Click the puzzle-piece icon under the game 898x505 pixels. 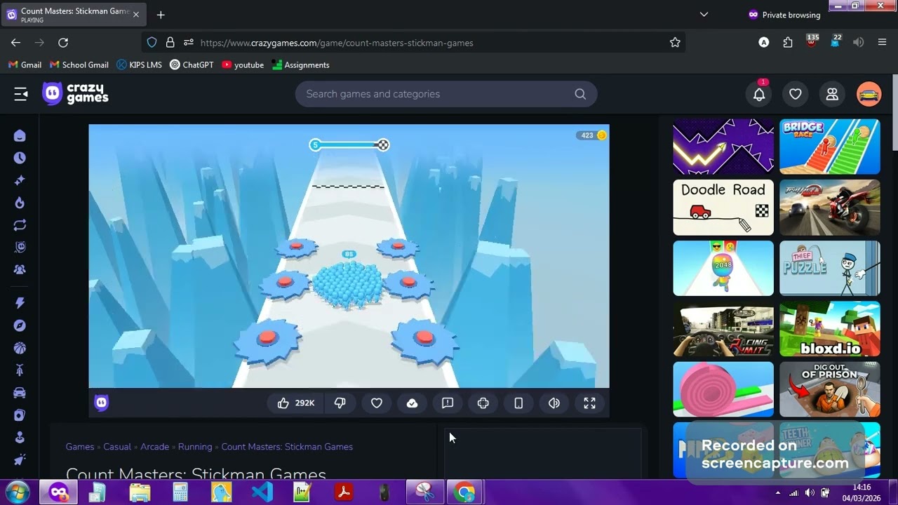coord(483,403)
